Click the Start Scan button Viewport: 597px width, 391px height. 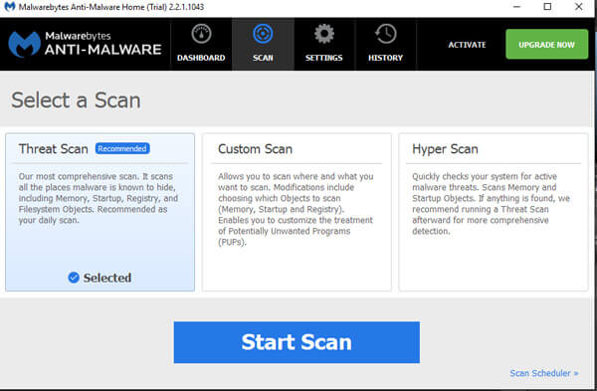click(297, 342)
